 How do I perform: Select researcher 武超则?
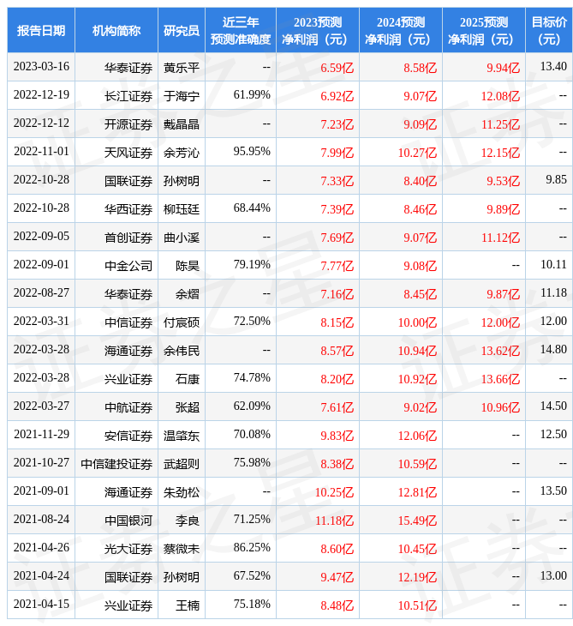(182, 464)
